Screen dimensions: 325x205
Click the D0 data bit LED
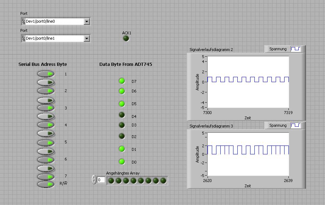122,161
